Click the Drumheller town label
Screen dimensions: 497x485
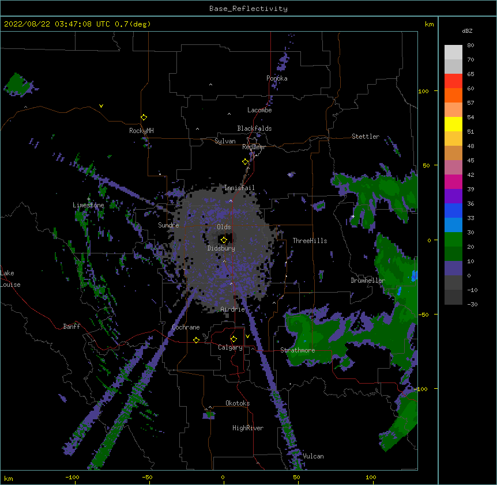[x=368, y=281]
